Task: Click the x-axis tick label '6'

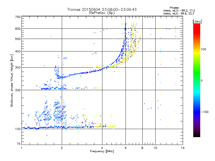Action: pyautogui.click(x=126, y=148)
